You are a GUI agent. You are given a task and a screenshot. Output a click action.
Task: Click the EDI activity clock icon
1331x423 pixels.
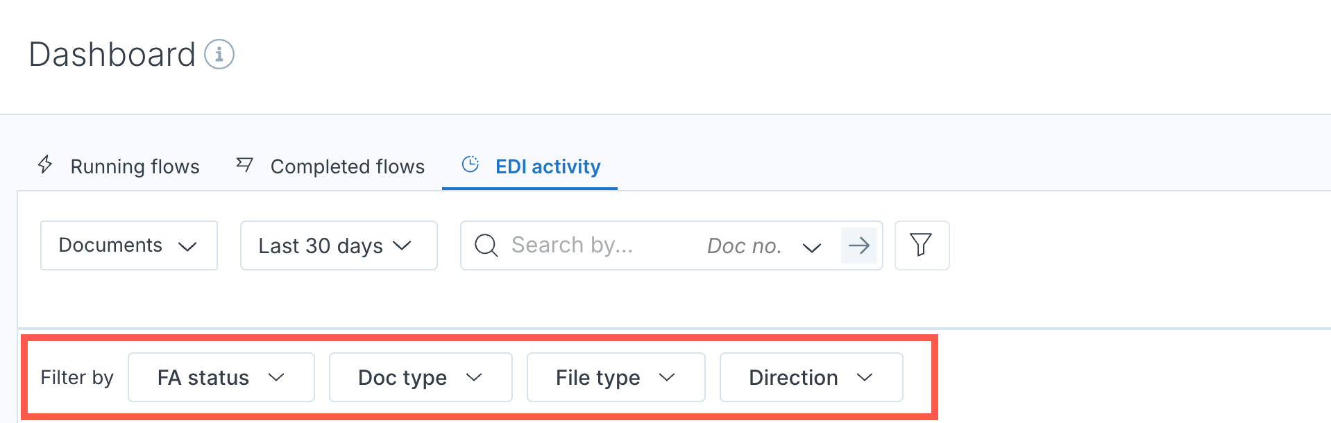[470, 164]
